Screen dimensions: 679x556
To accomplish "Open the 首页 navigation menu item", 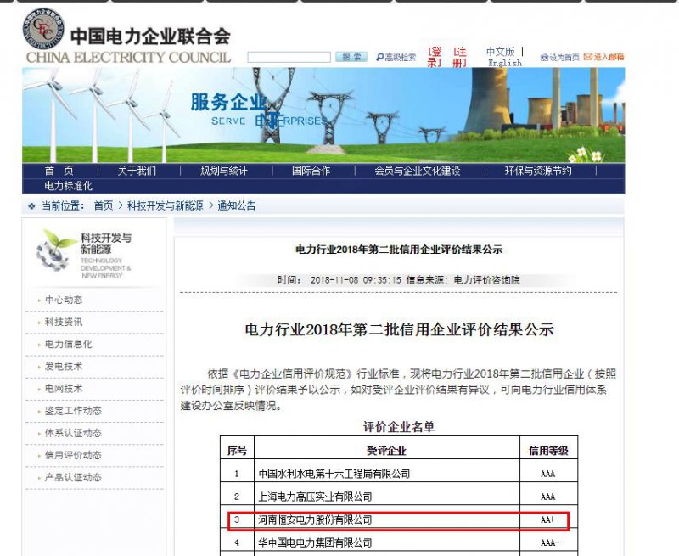I will tap(59, 171).
